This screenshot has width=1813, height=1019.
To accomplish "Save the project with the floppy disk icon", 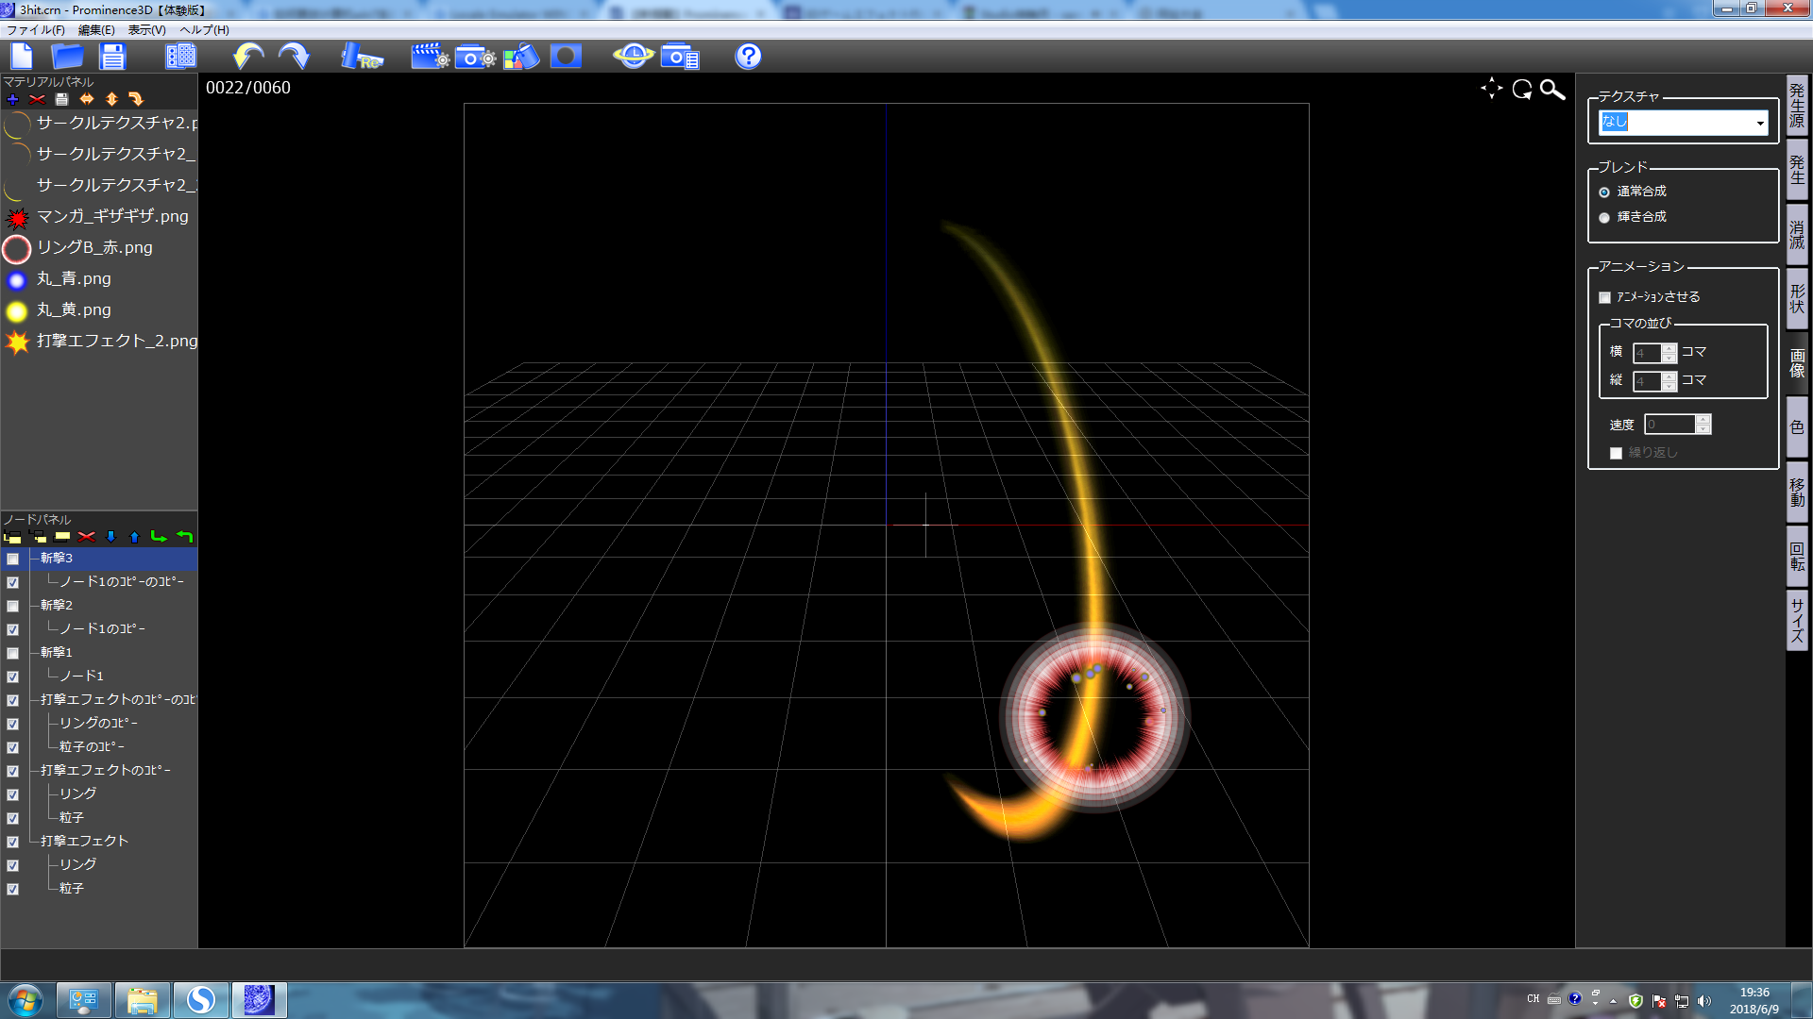I will tap(112, 57).
